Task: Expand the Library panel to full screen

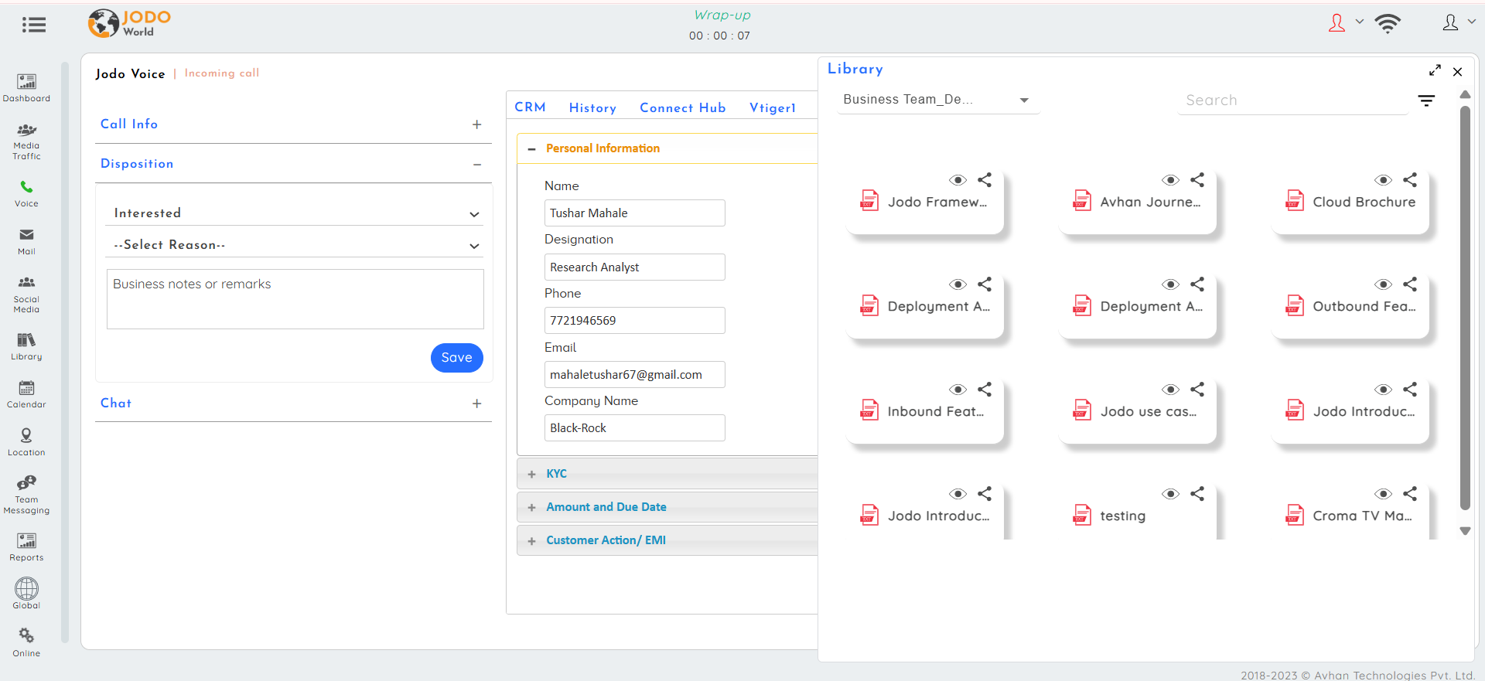Action: click(1435, 70)
